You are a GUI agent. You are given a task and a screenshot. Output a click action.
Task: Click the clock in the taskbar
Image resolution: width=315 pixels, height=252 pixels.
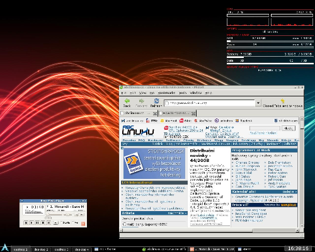(298, 248)
